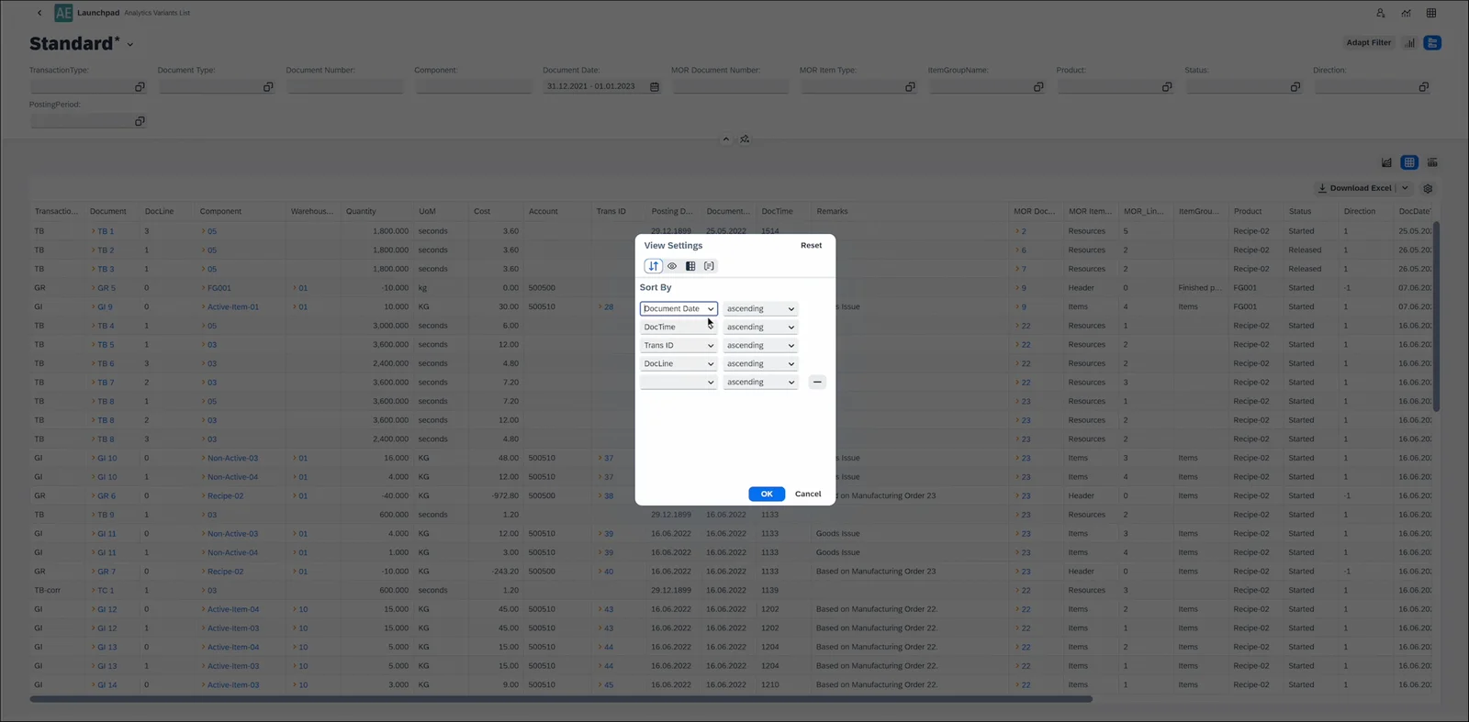Open the TB 1 document link

[x=106, y=231]
